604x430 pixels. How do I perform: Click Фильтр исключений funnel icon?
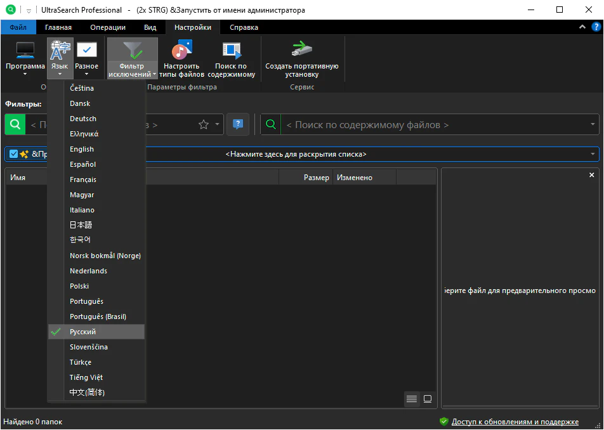(132, 51)
